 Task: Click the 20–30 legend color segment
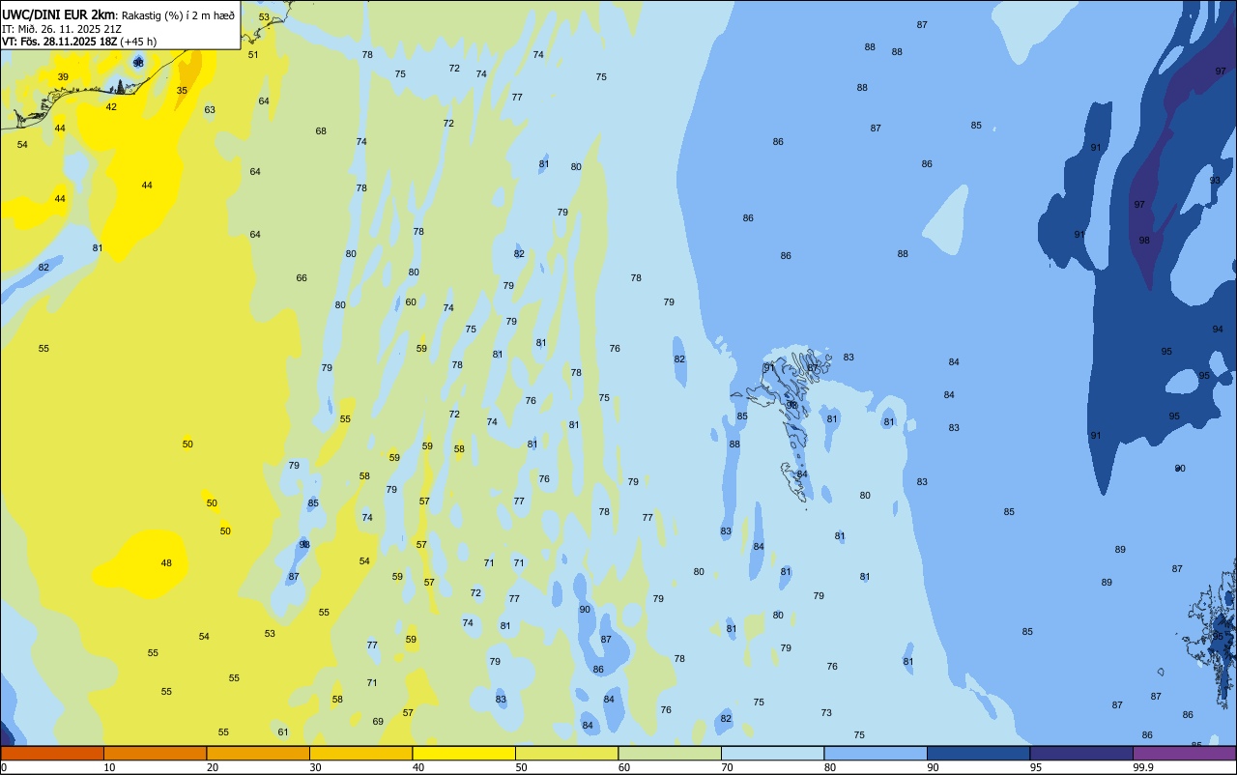[258, 753]
